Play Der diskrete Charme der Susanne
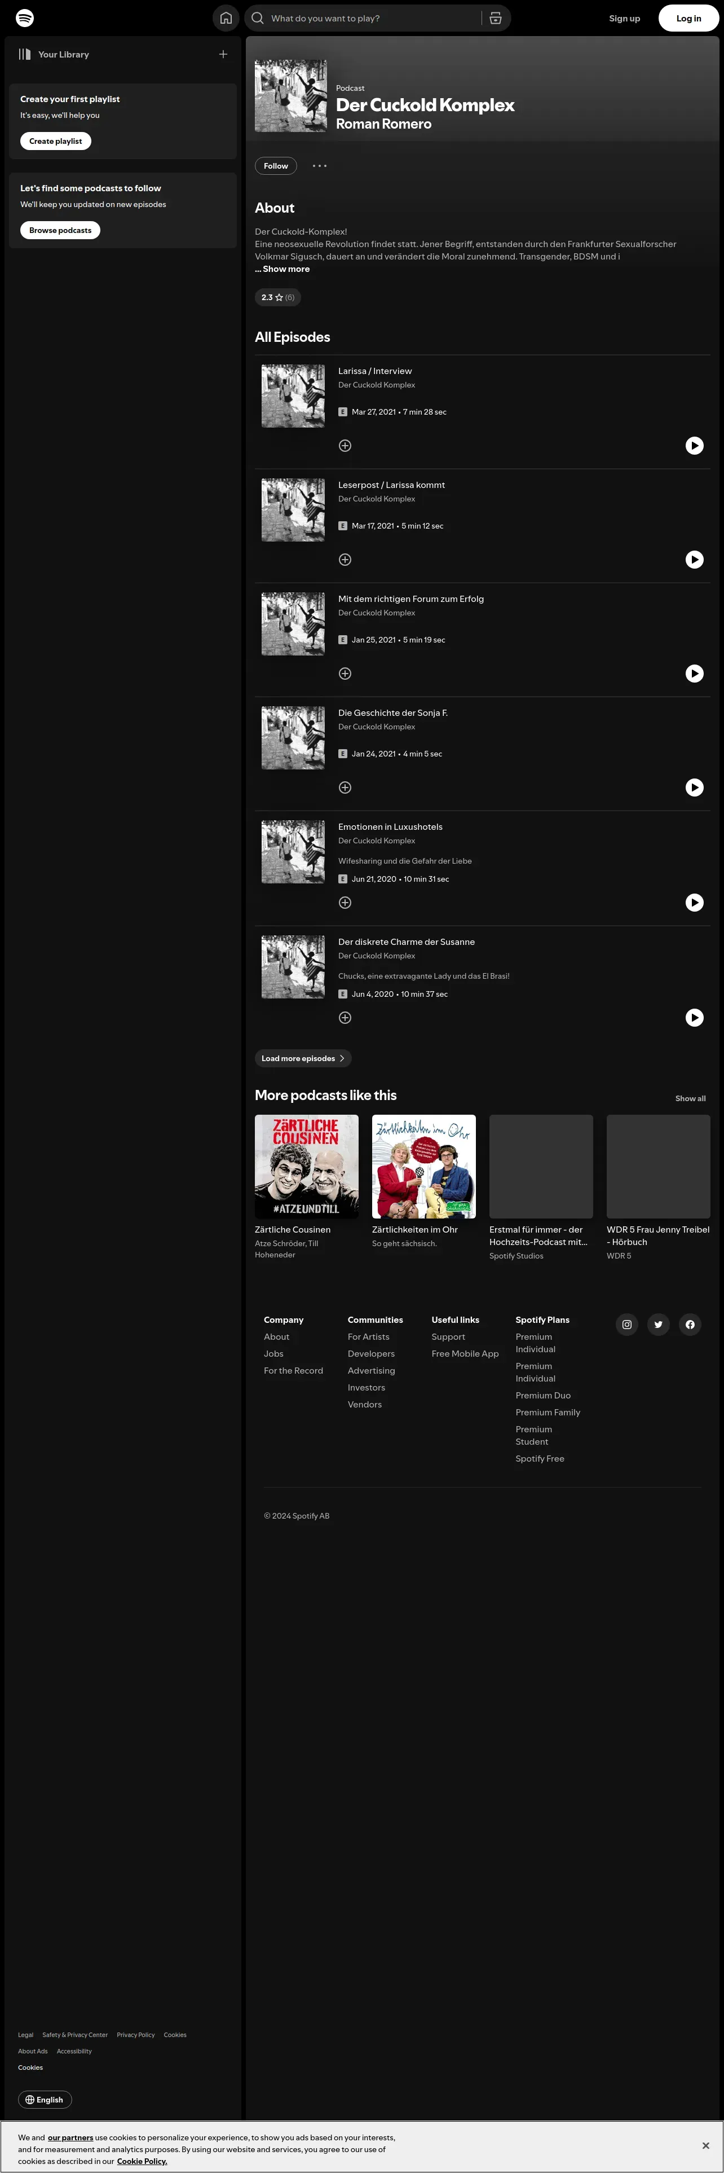Screen dimensions: 724x2173 pos(695,1017)
